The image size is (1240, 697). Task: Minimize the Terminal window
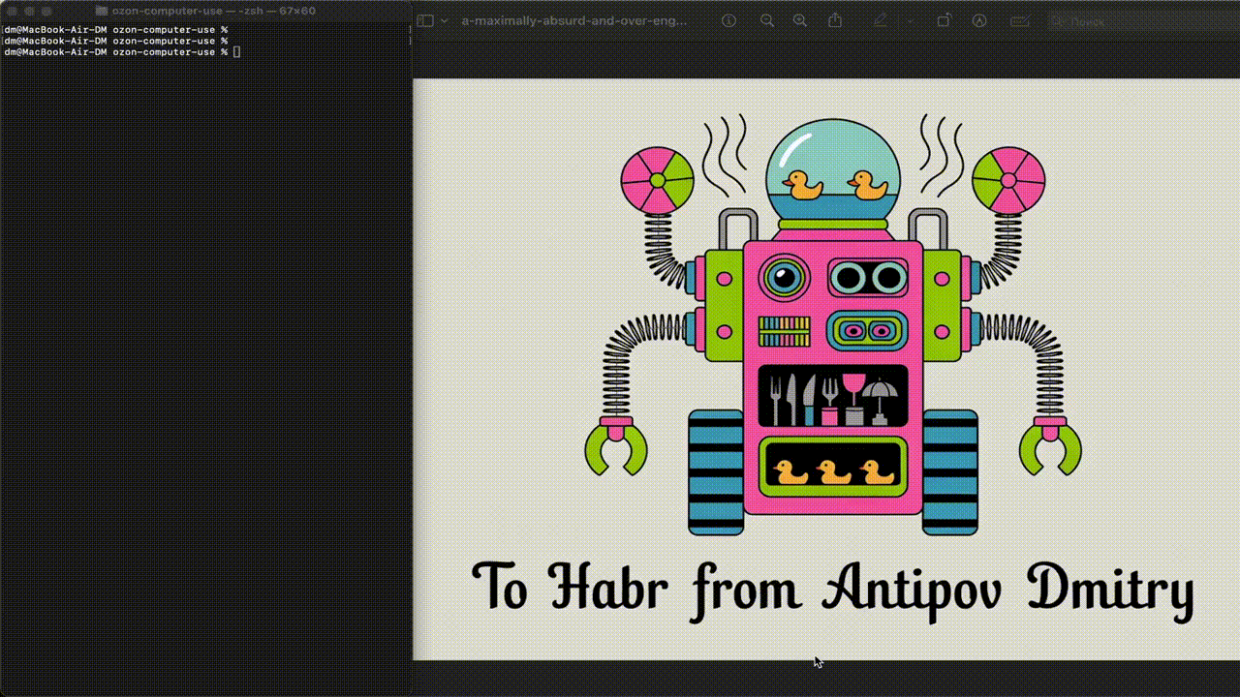[30, 11]
